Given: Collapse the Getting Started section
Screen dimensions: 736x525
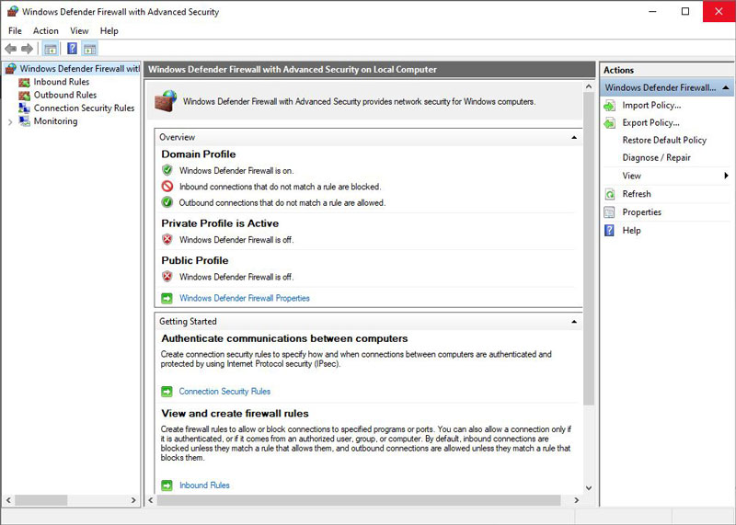Looking at the screenshot, I should 573,322.
